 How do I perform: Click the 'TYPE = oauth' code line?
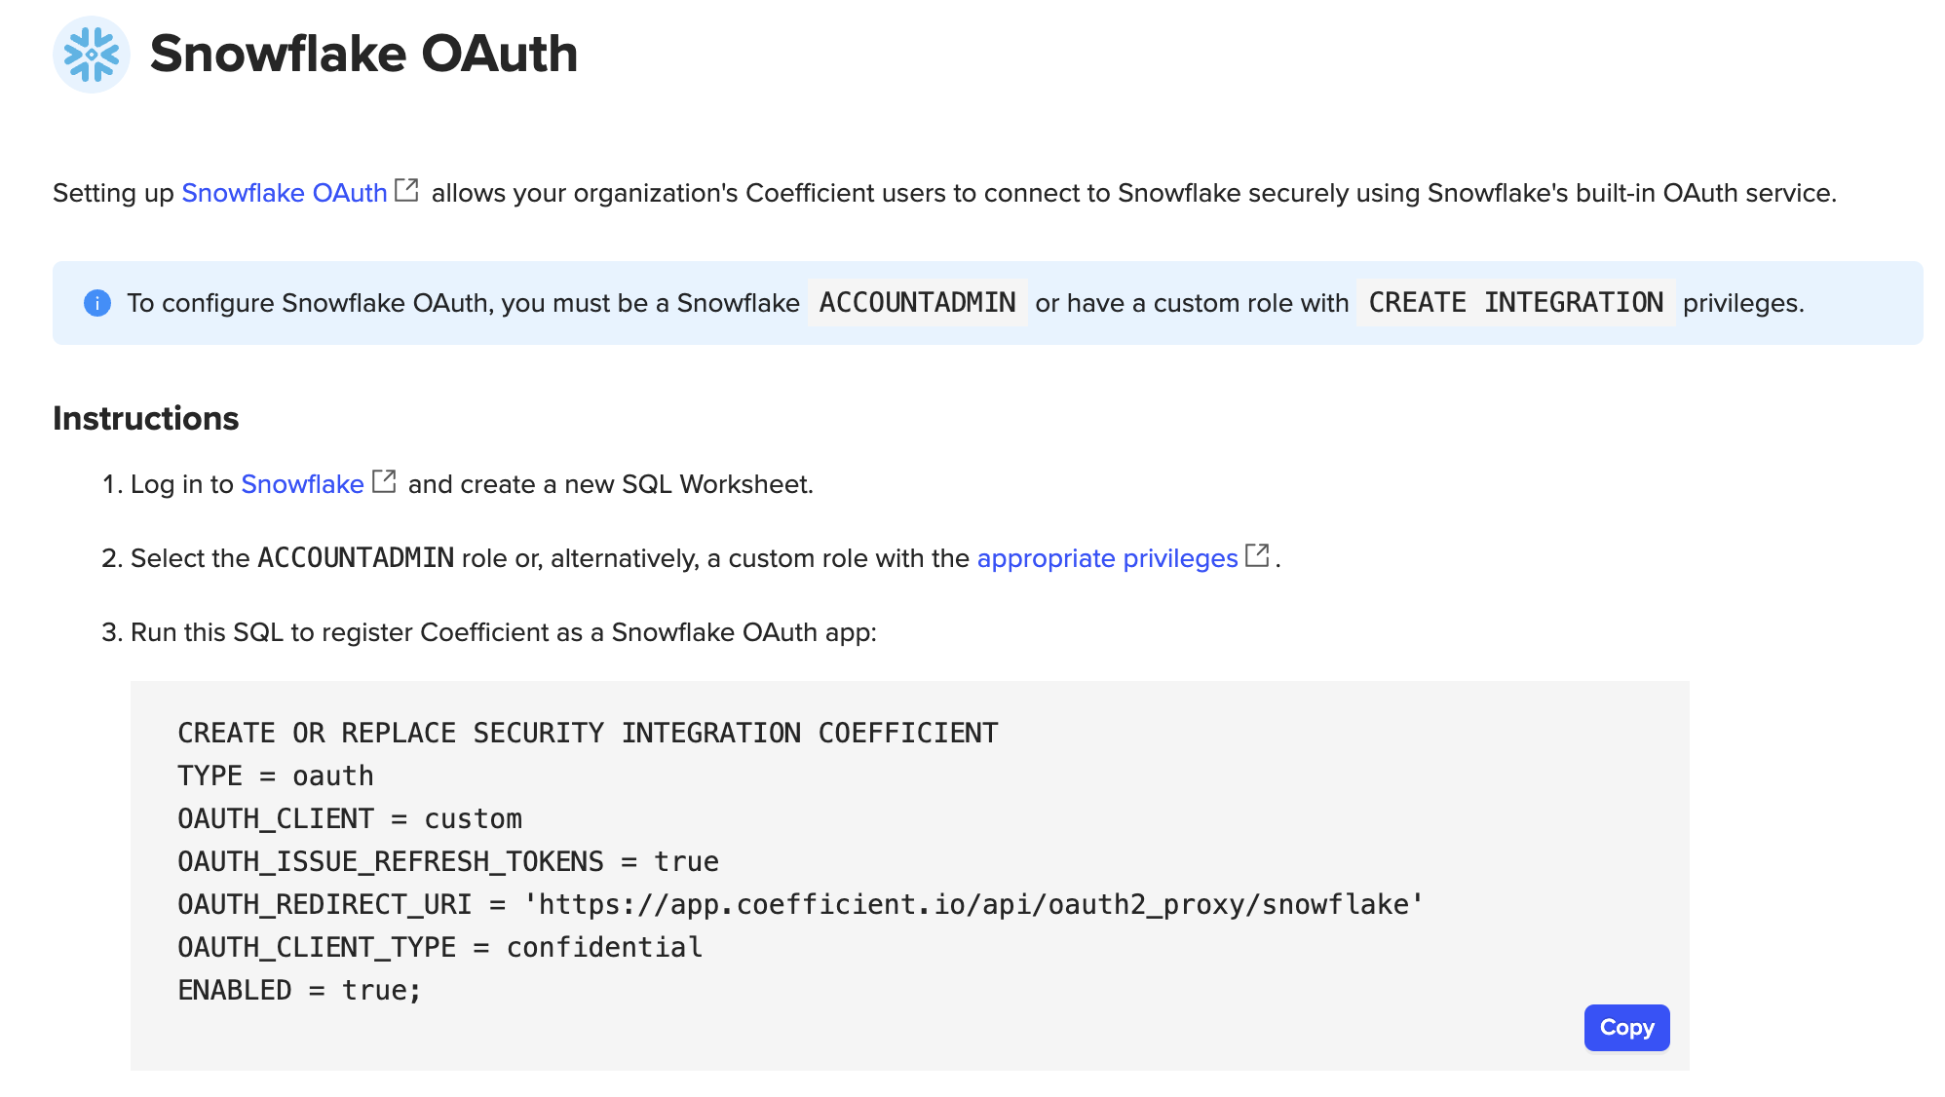[276, 775]
